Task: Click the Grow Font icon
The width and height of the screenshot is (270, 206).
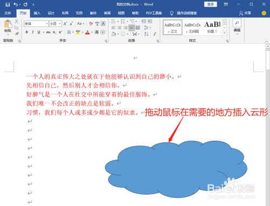Action: pyautogui.click(x=65, y=24)
